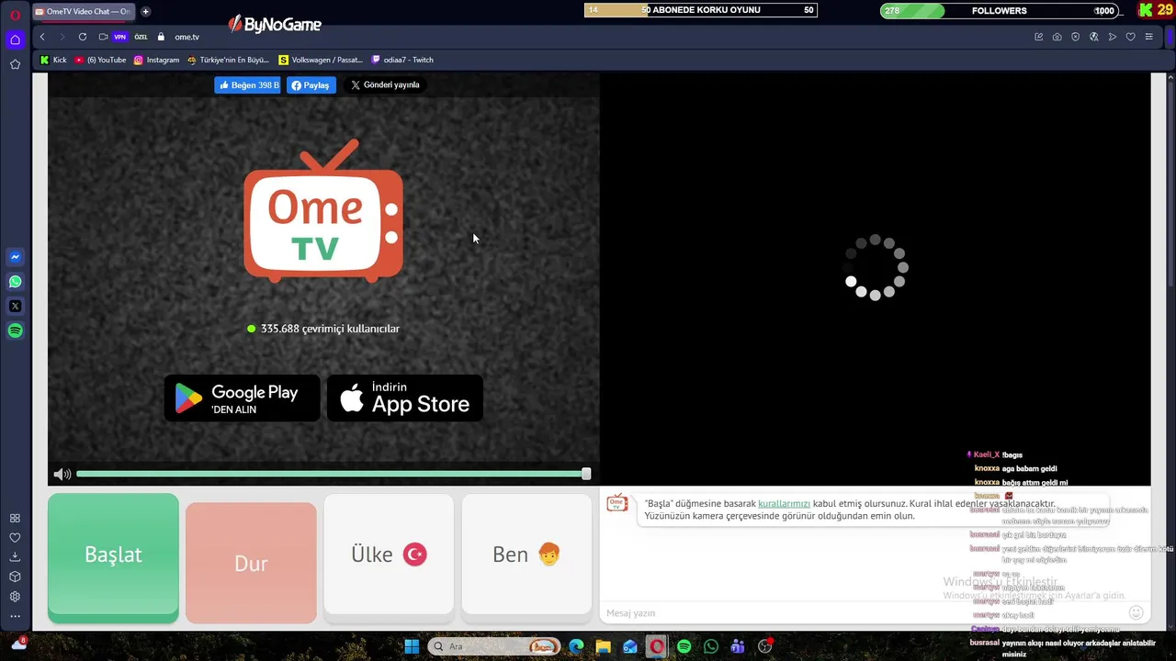This screenshot has height=661, width=1176.
Task: Click the OmeTV logo
Action: (x=323, y=211)
